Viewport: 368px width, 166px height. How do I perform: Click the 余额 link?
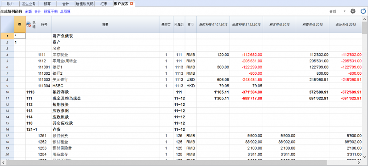(28, 11)
